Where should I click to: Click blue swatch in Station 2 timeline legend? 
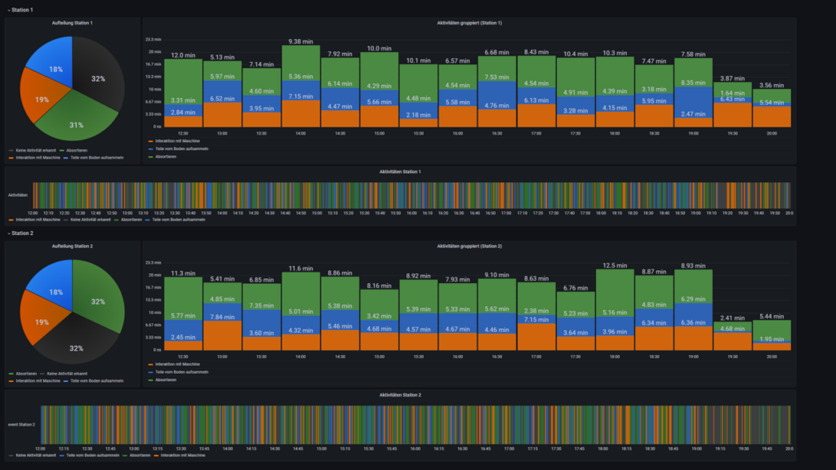coord(60,454)
